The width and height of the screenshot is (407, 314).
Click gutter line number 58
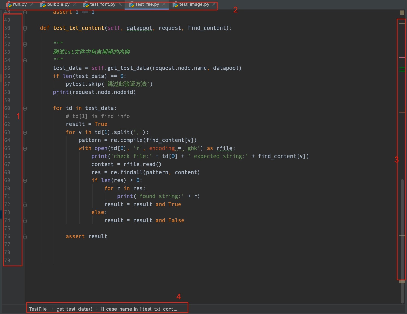coord(7,92)
